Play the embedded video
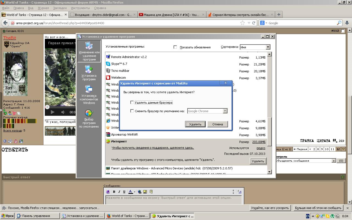 tap(53, 112)
